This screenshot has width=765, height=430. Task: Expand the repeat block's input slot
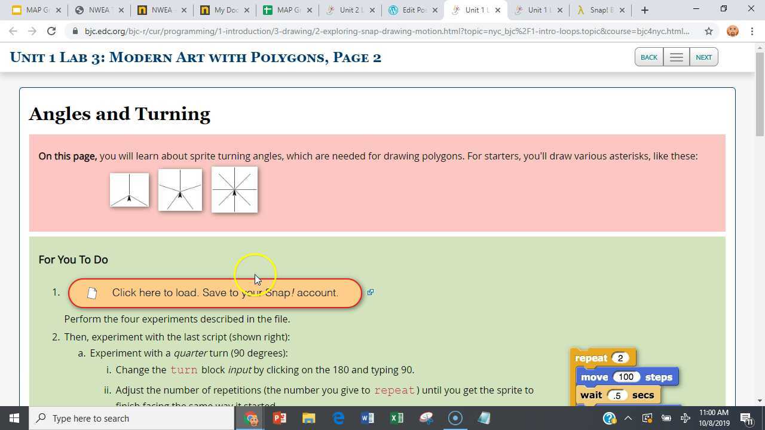[x=620, y=358]
